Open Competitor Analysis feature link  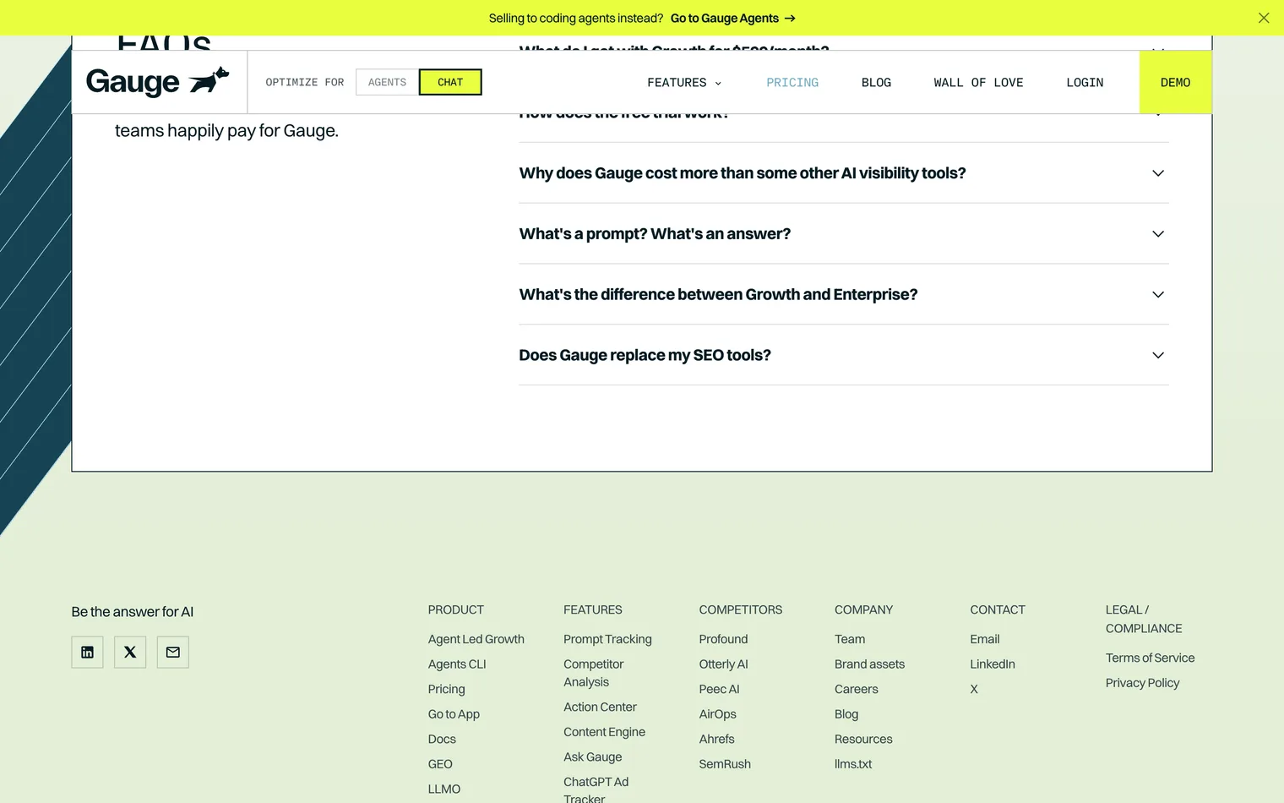[x=594, y=673]
